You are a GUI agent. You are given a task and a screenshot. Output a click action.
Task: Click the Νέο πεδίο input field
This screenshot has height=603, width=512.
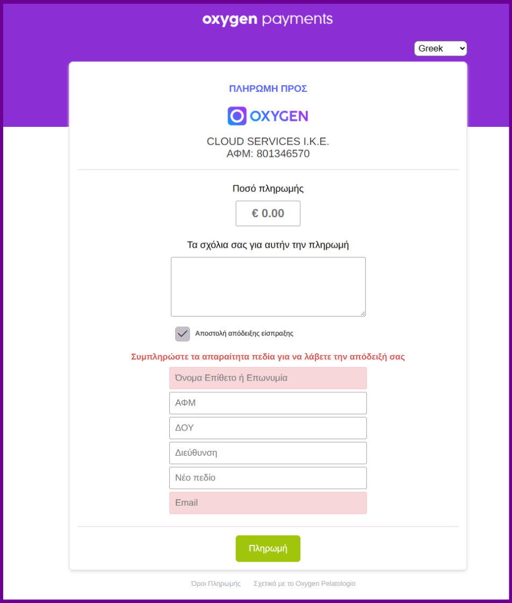pyautogui.click(x=268, y=478)
